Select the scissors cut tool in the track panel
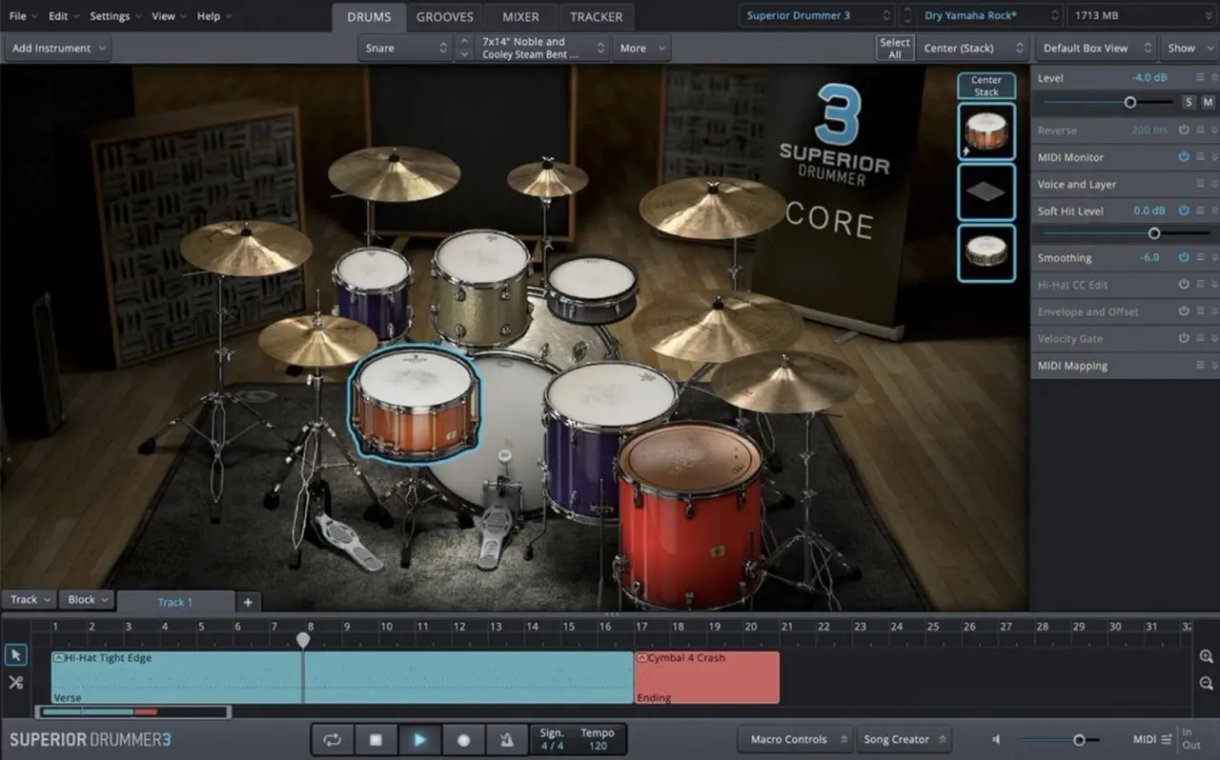The height and width of the screenshot is (760, 1220). coord(15,682)
